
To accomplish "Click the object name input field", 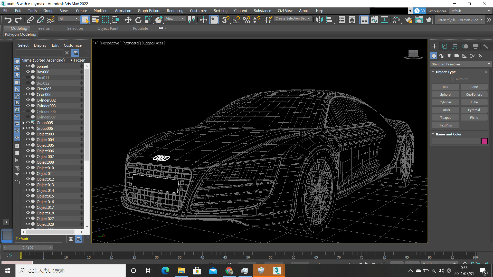I will [x=456, y=141].
